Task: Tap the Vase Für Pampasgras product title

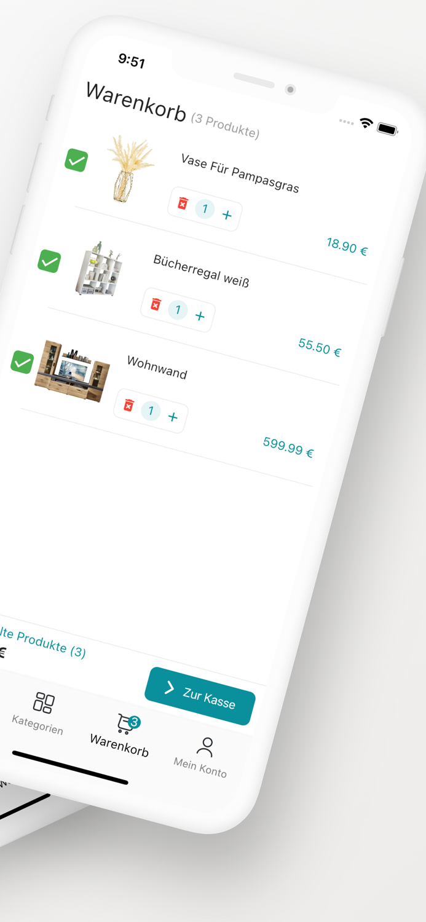Action: tap(240, 173)
